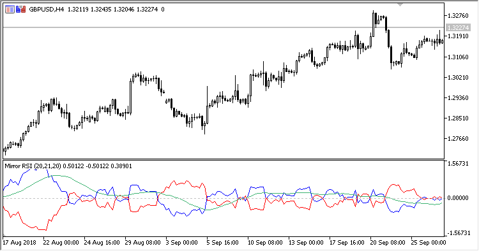The width and height of the screenshot is (479, 251).
Task: Click the 10 Sep 08:00 time label
Action: [265, 243]
